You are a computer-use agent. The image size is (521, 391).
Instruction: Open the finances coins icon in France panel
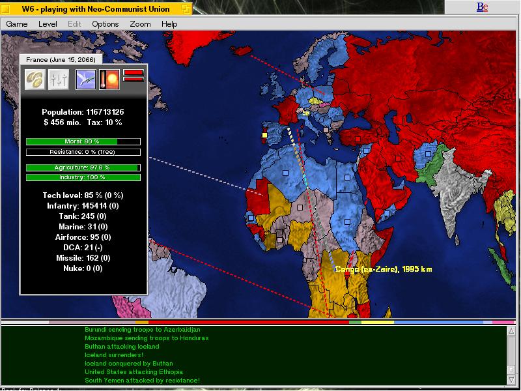[35, 80]
